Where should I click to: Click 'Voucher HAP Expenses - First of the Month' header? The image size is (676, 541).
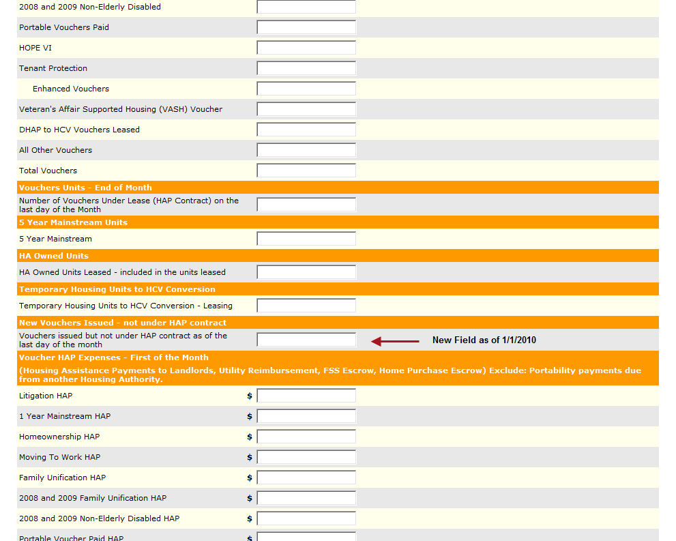(114, 357)
